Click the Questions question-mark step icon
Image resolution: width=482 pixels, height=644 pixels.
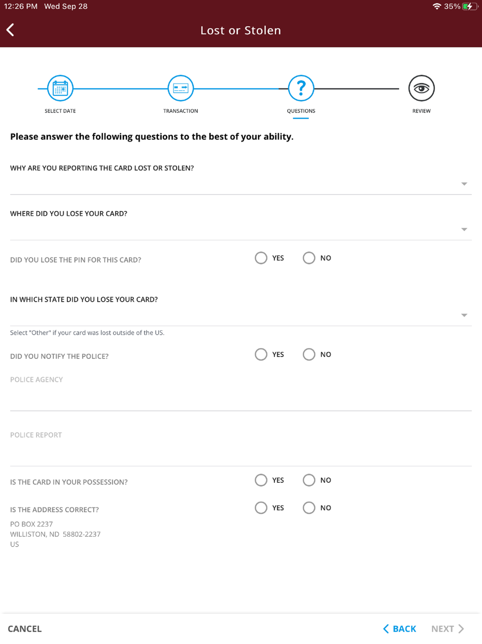[301, 88]
